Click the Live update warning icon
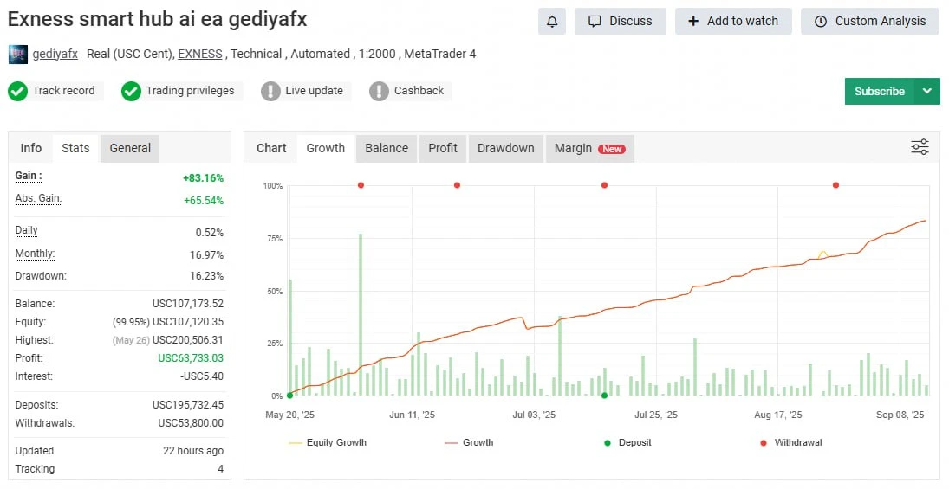 [x=270, y=91]
